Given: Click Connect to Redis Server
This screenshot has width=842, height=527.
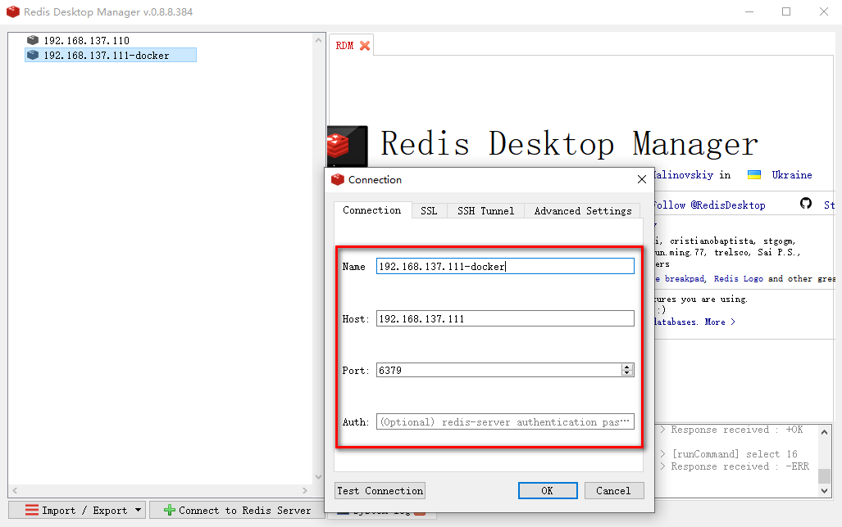Looking at the screenshot, I should (x=237, y=511).
